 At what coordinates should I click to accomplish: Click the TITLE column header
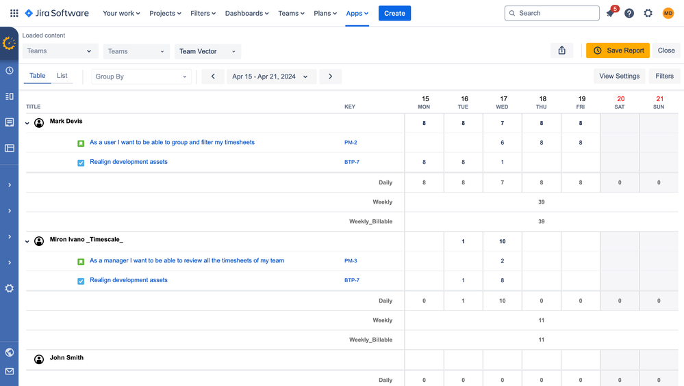33,107
